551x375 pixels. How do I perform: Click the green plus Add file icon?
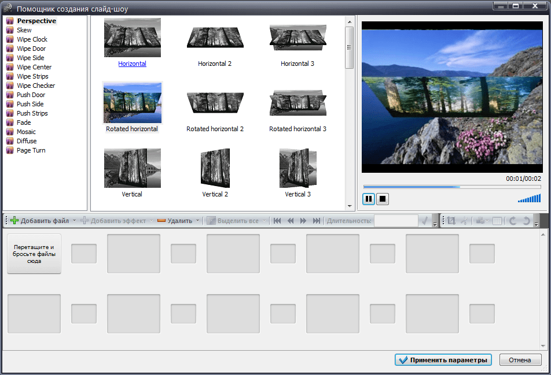coord(14,221)
